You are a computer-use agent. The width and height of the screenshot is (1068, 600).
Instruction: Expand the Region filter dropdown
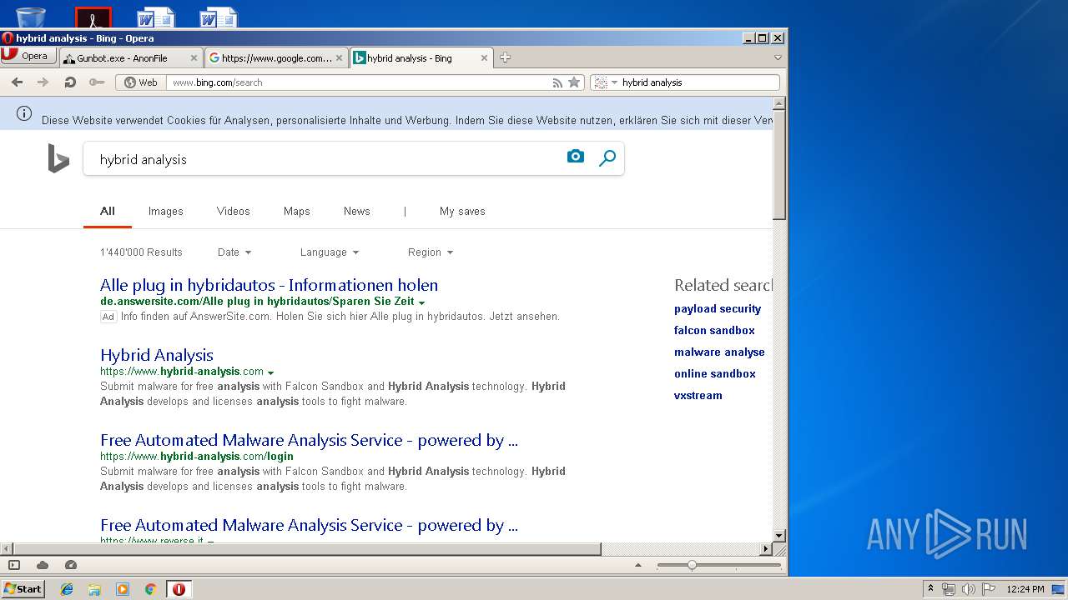431,252
